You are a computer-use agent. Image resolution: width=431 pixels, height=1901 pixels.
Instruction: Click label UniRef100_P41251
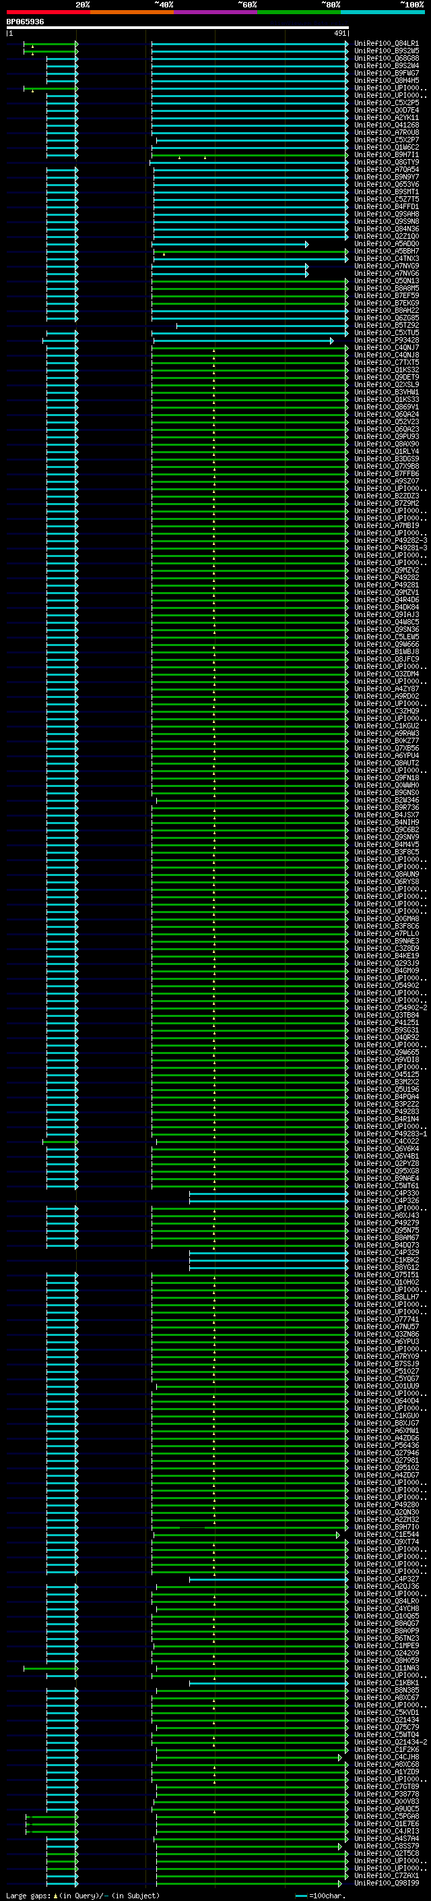point(386,1023)
